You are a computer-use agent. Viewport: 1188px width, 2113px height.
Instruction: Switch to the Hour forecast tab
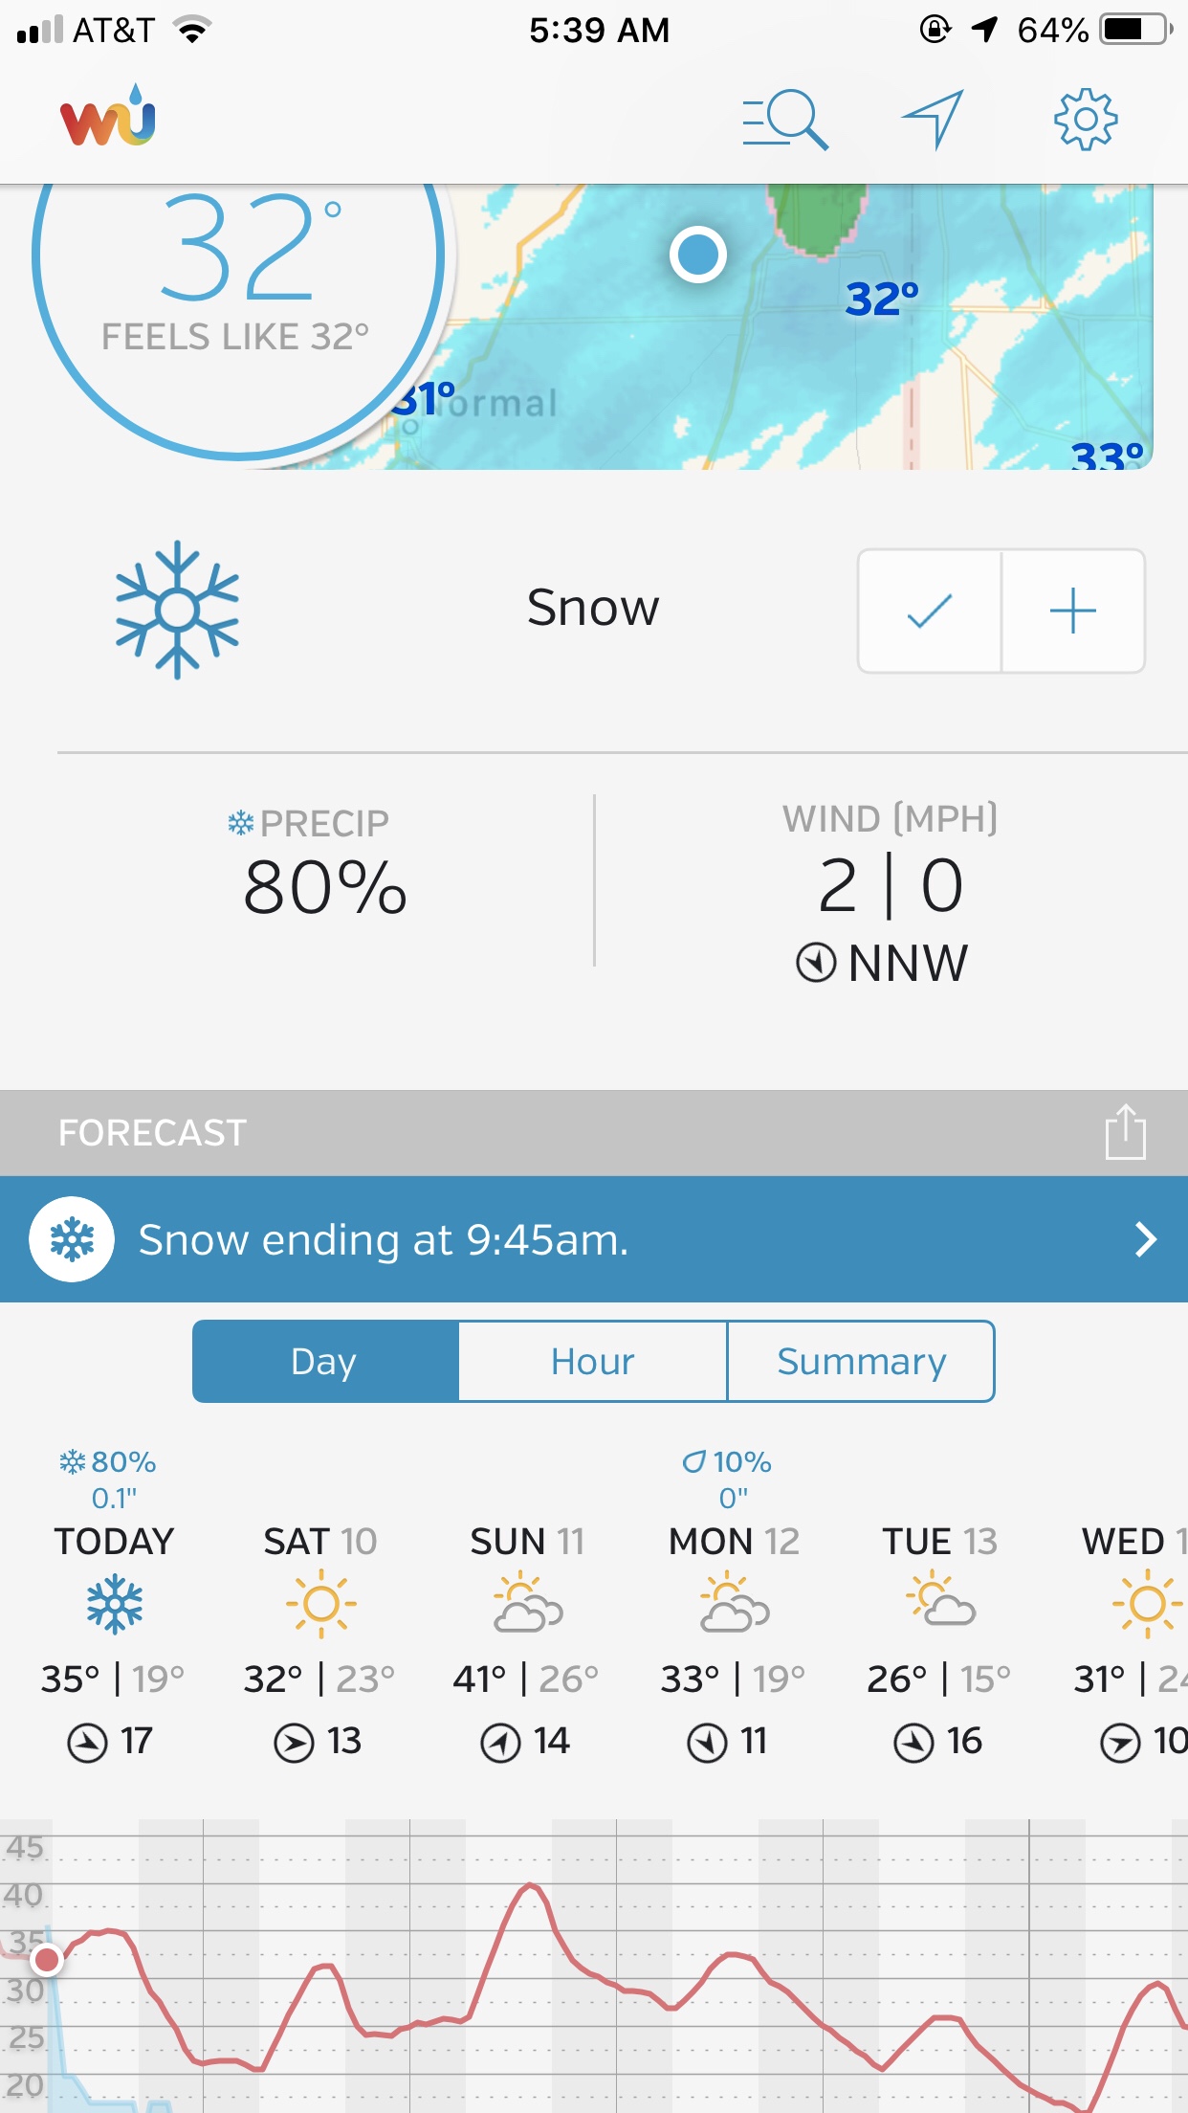(x=592, y=1362)
